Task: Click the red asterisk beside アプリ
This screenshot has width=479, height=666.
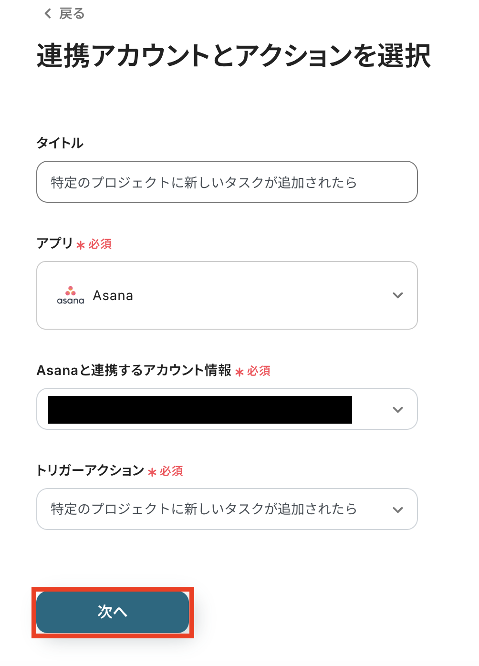Action: tap(81, 245)
